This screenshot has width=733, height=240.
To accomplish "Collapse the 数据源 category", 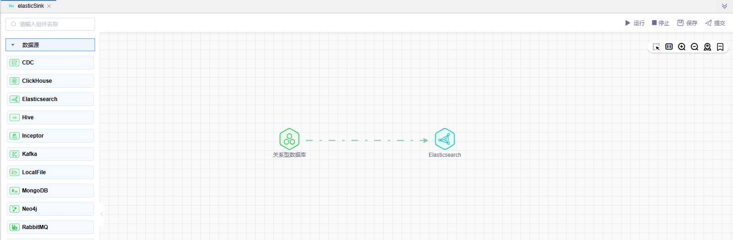I will pos(13,45).
